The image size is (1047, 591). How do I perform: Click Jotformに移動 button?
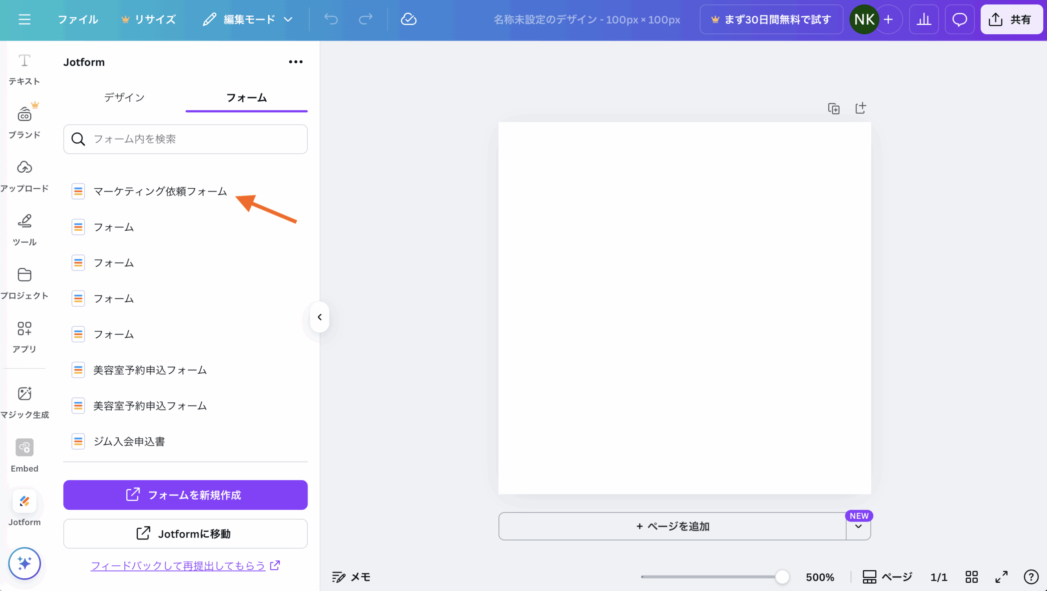pyautogui.click(x=185, y=534)
